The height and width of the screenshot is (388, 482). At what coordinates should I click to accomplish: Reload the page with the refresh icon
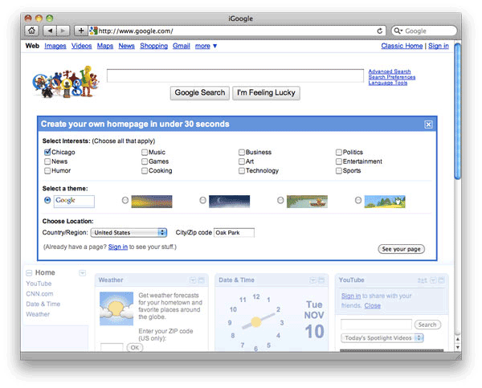coord(380,31)
